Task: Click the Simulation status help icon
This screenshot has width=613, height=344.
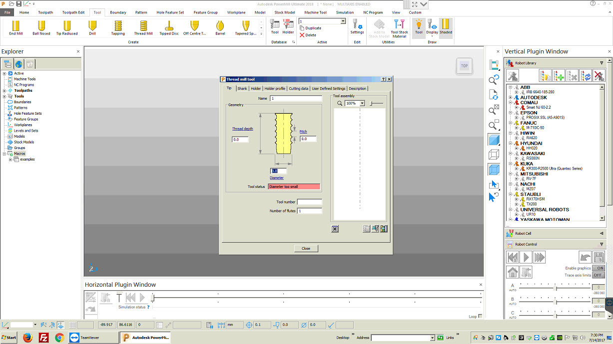Action: click(148, 307)
